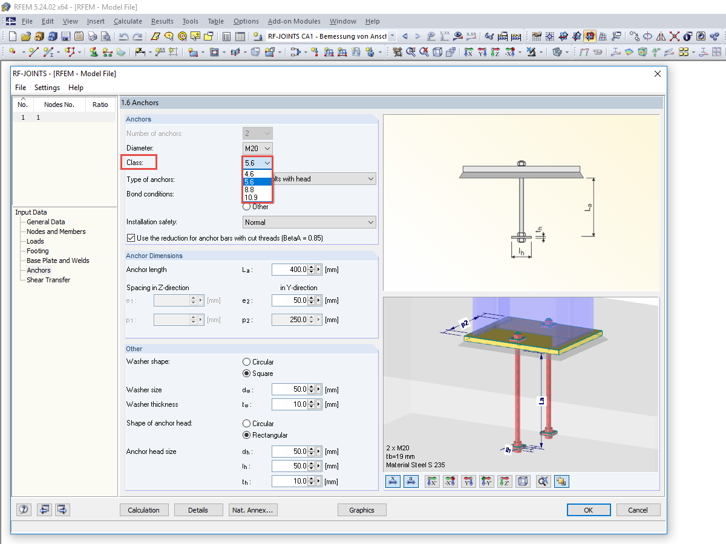Click the Calculation button
The height and width of the screenshot is (544, 726).
click(144, 510)
